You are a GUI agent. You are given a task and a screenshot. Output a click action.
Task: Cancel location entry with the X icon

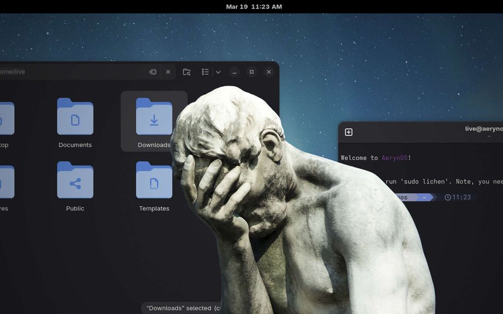click(168, 72)
